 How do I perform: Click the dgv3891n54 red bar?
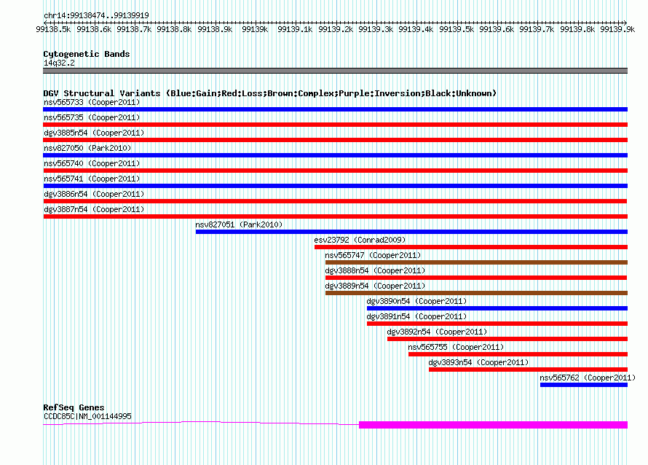(497, 324)
